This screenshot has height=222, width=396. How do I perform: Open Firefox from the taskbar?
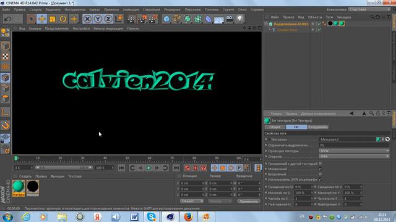click(188, 216)
